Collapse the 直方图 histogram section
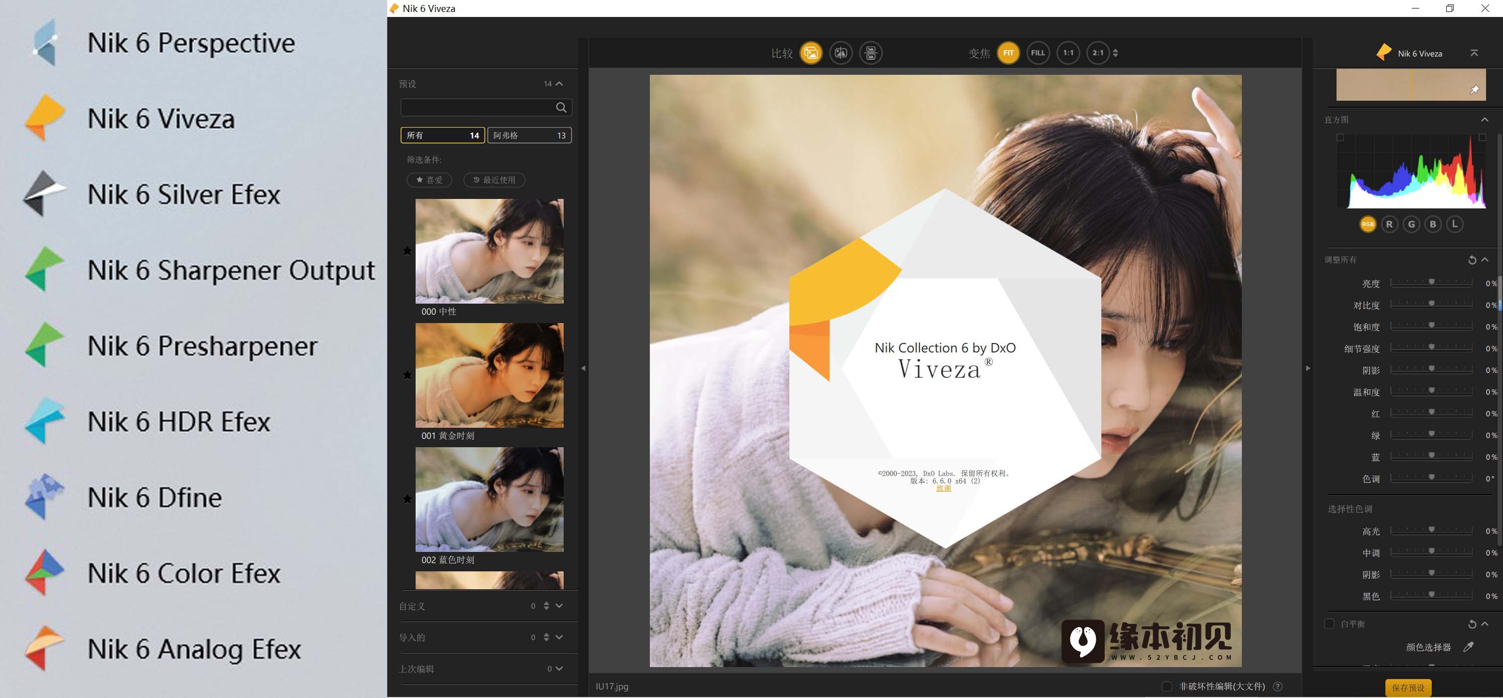The image size is (1503, 698). (1485, 120)
